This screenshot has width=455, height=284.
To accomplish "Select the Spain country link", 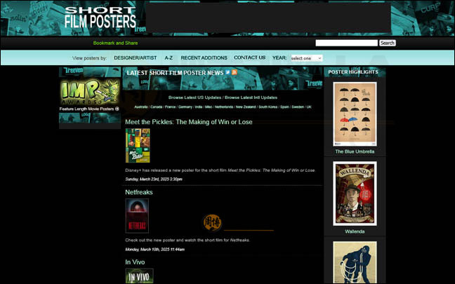I will tap(284, 107).
